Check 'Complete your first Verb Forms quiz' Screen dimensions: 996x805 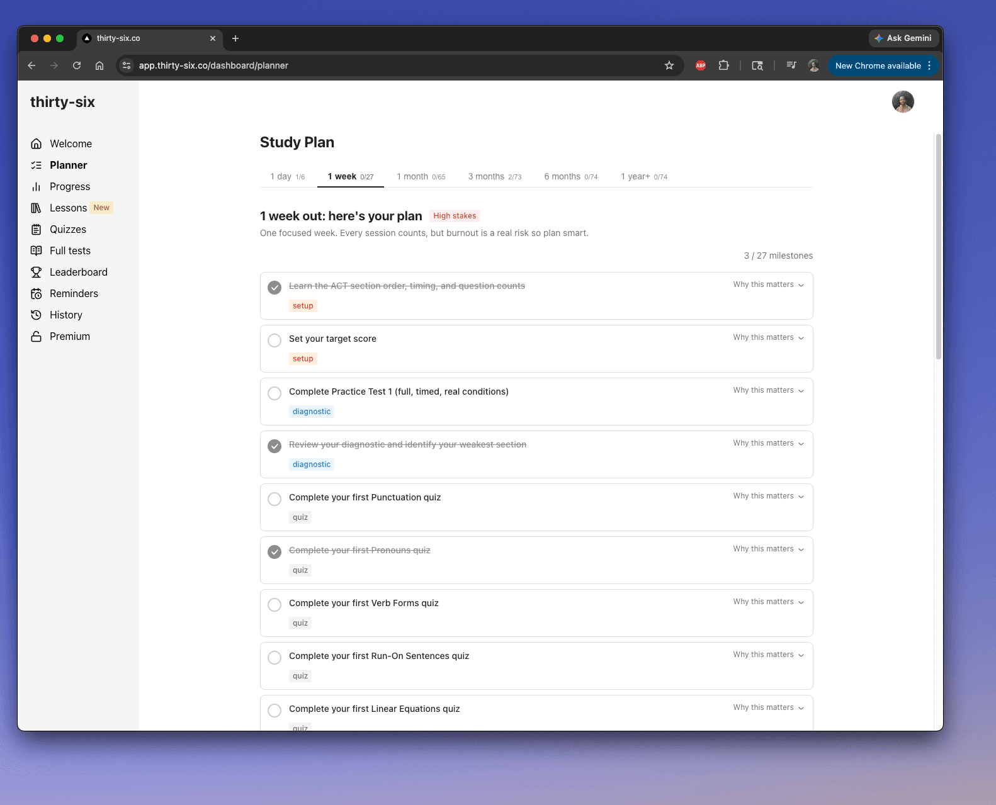click(274, 605)
